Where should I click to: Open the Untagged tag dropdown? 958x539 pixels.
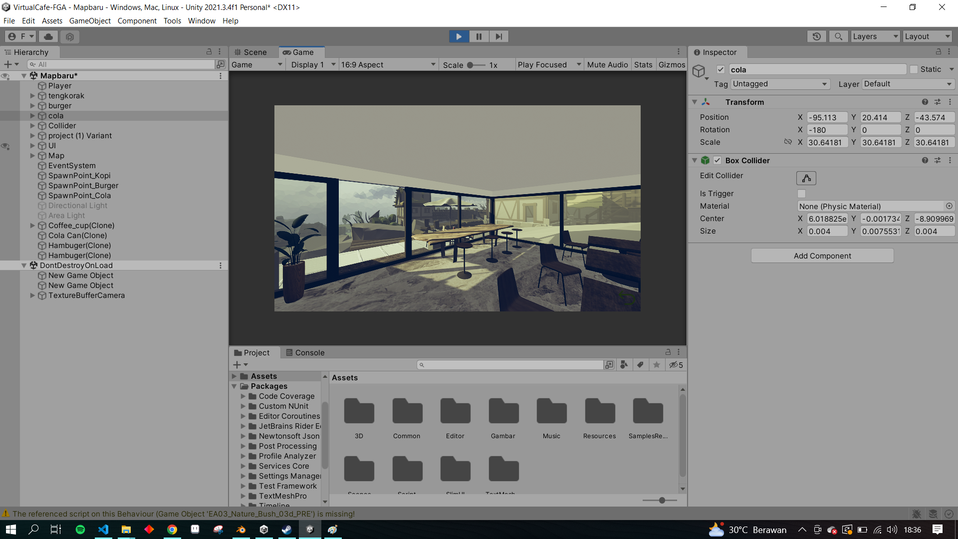tap(780, 84)
